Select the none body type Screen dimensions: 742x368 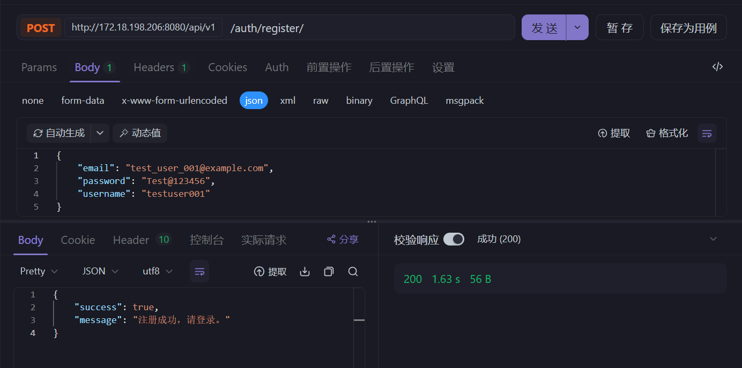tap(33, 100)
